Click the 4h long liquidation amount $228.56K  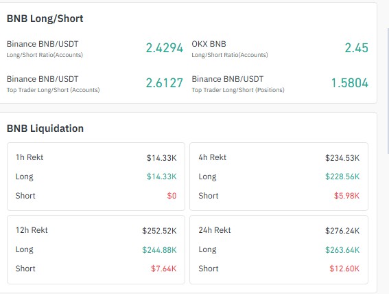pos(342,177)
